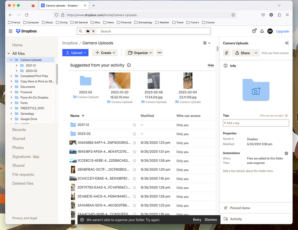Collapse the details side panel

point(286,43)
